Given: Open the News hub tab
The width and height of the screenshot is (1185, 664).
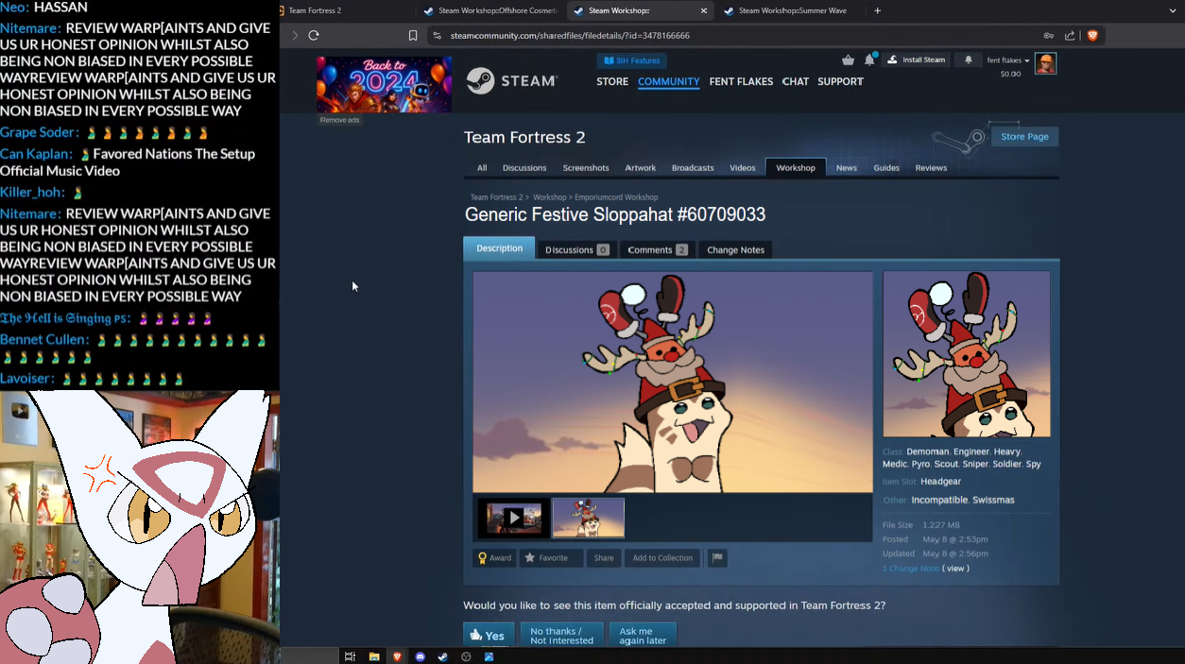Looking at the screenshot, I should [847, 167].
